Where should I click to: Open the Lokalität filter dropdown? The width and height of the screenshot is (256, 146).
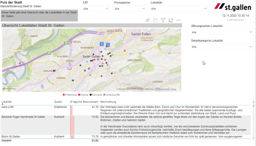pos(179,9)
